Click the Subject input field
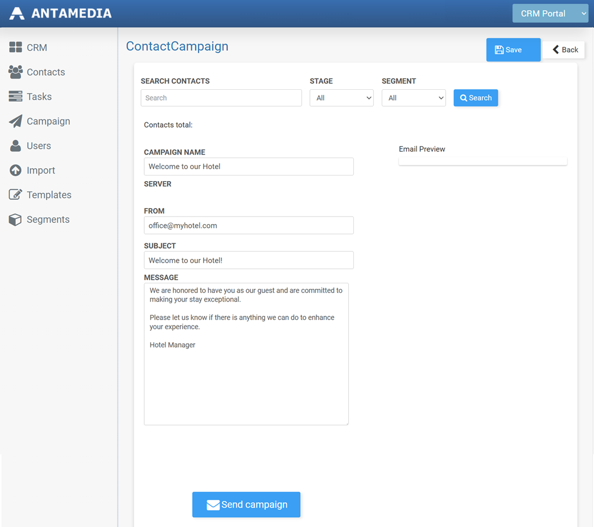The width and height of the screenshot is (594, 527). 248,260
